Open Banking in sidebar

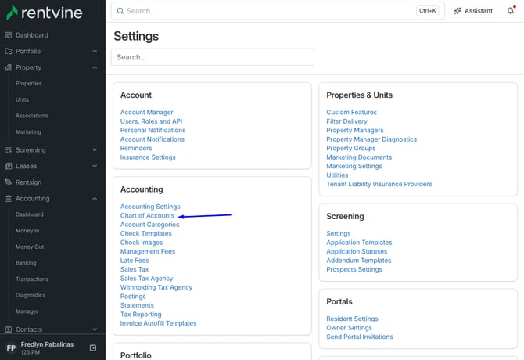(26, 263)
